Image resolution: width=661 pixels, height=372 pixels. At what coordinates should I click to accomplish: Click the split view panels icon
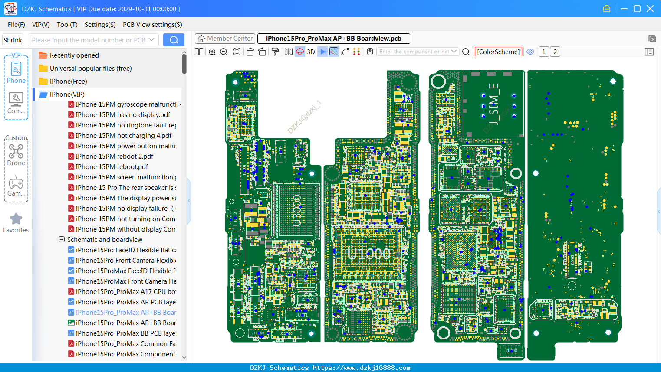pos(199,52)
